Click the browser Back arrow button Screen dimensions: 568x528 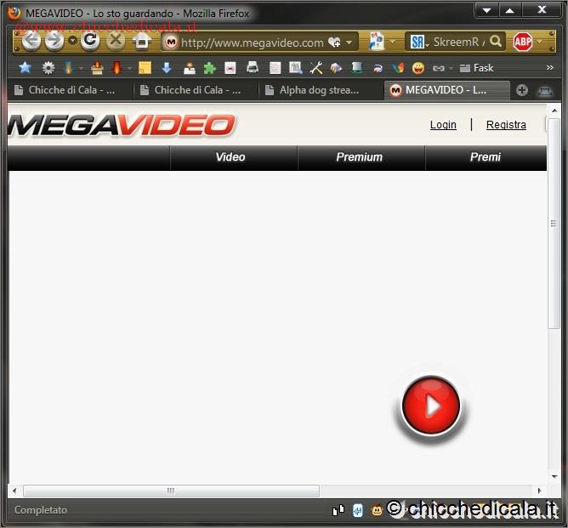pyautogui.click(x=31, y=41)
